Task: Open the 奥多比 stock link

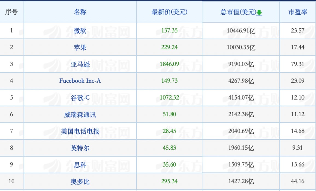Action: click(x=80, y=181)
